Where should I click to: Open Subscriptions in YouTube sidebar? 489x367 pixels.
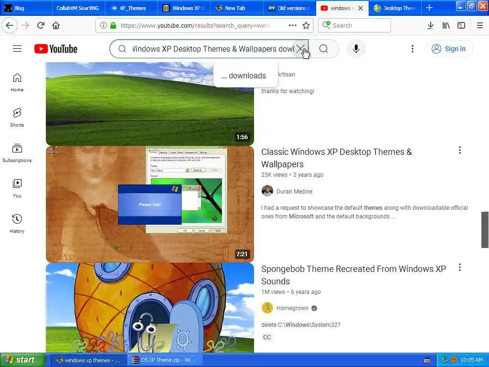(x=17, y=153)
